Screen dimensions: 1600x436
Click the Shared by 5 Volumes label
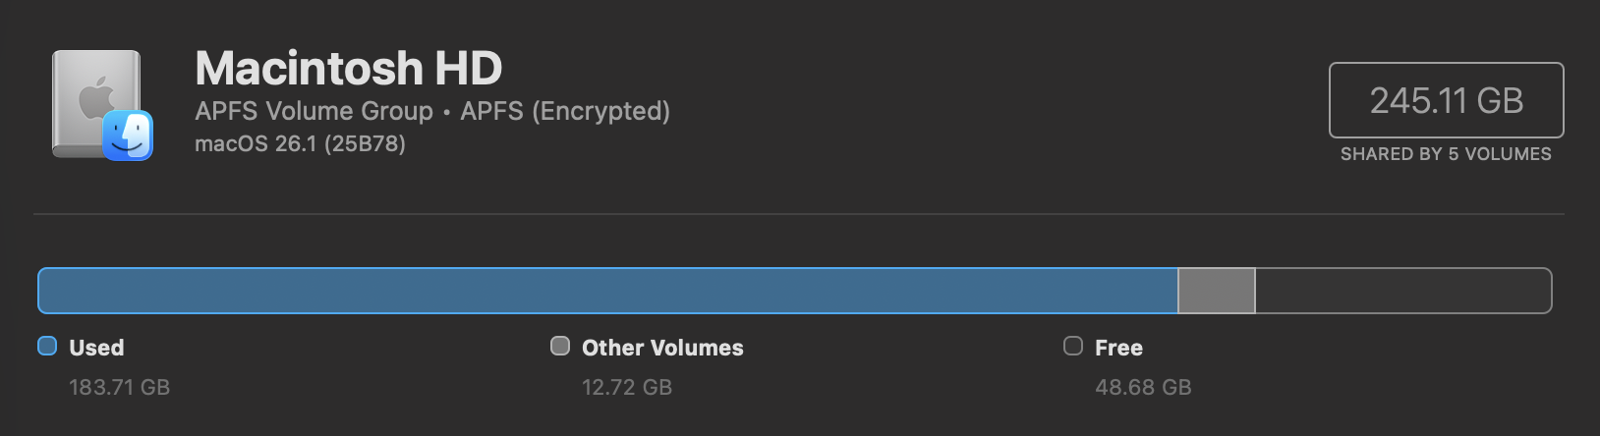coord(1446,154)
